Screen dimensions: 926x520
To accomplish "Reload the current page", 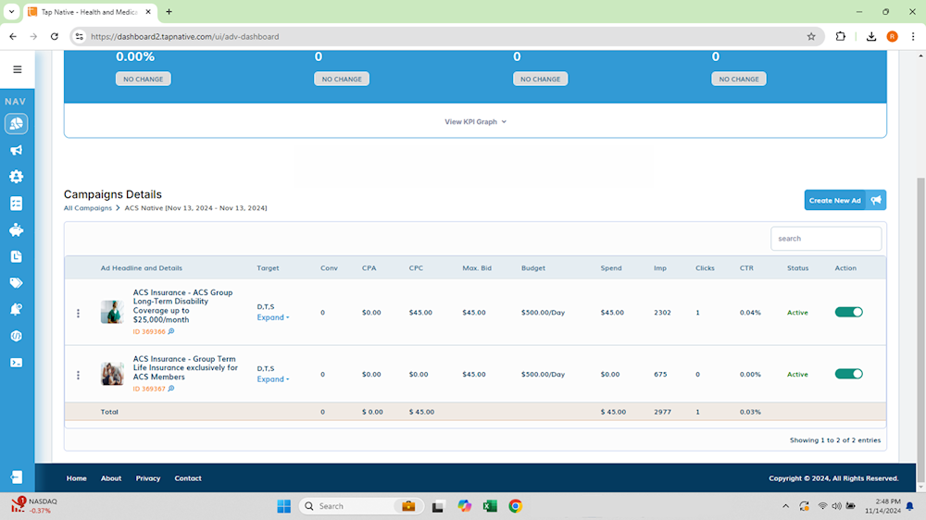I will tap(55, 37).
